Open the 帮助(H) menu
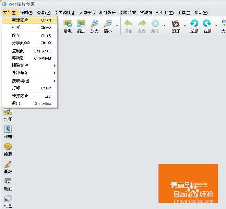 [201, 13]
